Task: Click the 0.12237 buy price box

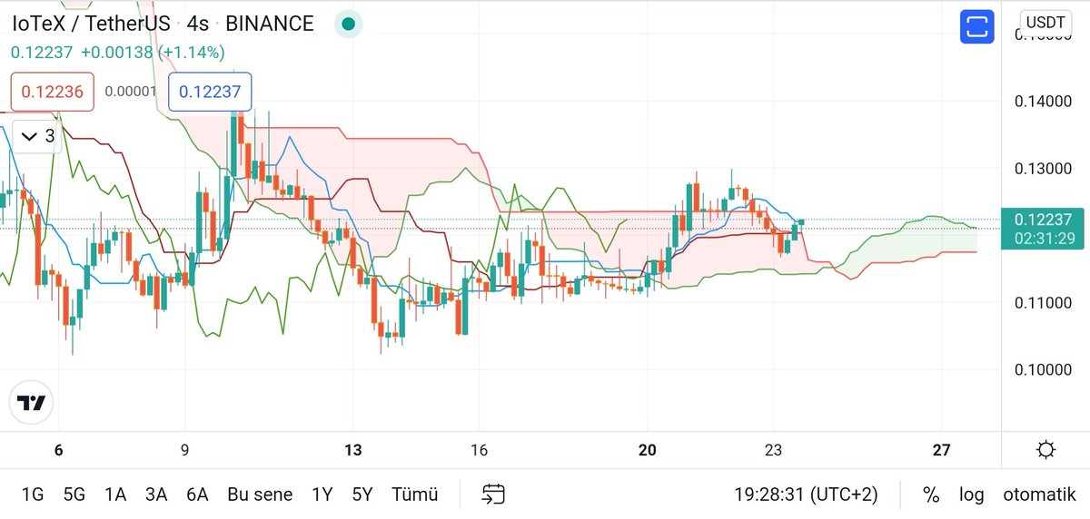Action: [x=210, y=92]
